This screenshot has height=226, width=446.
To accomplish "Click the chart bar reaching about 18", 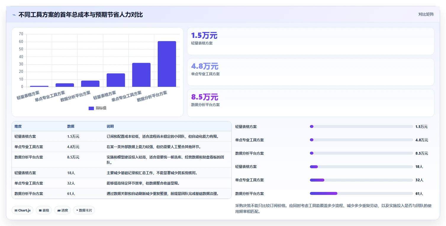I will (x=116, y=80).
